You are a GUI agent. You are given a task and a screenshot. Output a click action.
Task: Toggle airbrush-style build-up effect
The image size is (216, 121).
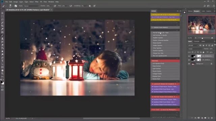[x=71, y=6]
